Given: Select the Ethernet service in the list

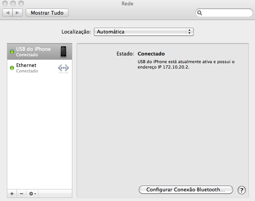Looking at the screenshot, I should tap(40, 68).
